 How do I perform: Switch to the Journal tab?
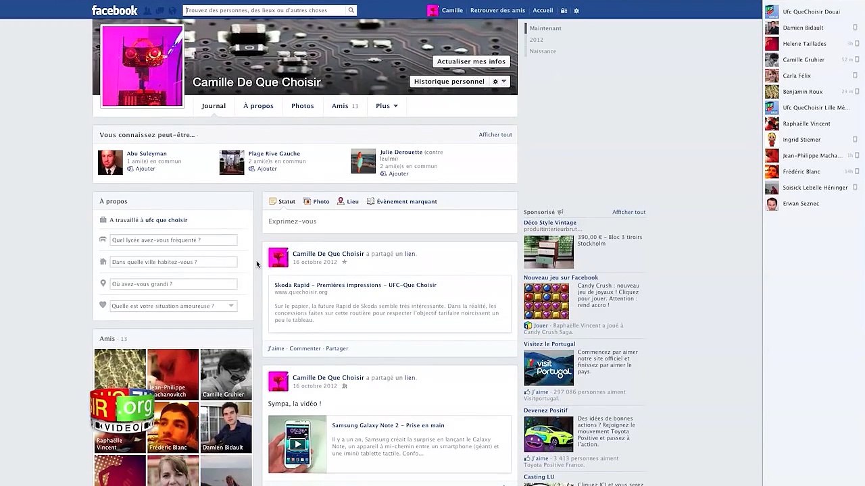214,106
